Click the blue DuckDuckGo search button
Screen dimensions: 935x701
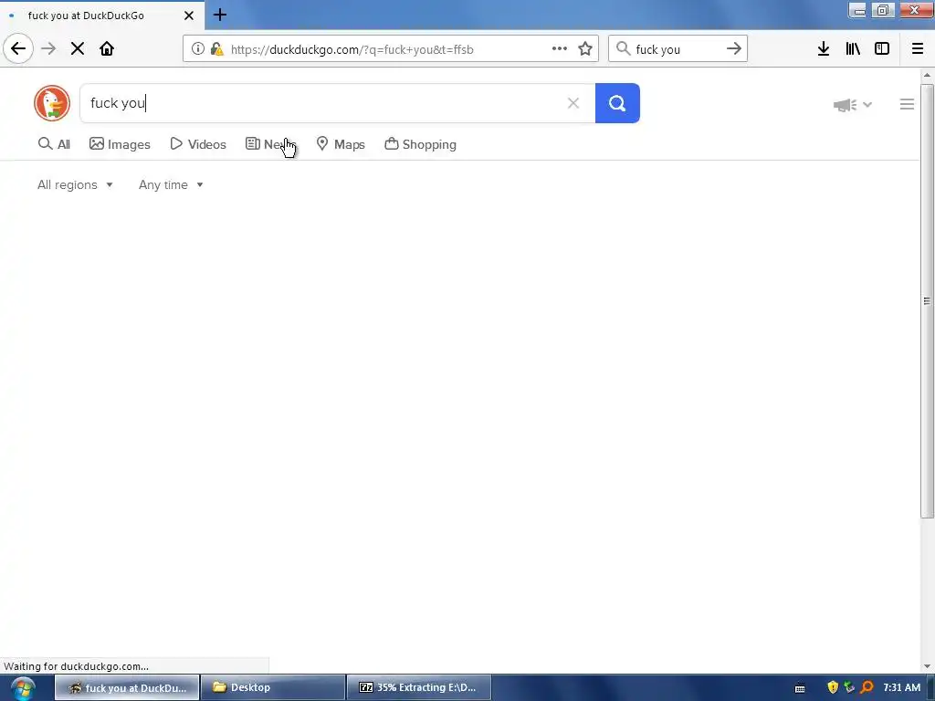pyautogui.click(x=617, y=103)
